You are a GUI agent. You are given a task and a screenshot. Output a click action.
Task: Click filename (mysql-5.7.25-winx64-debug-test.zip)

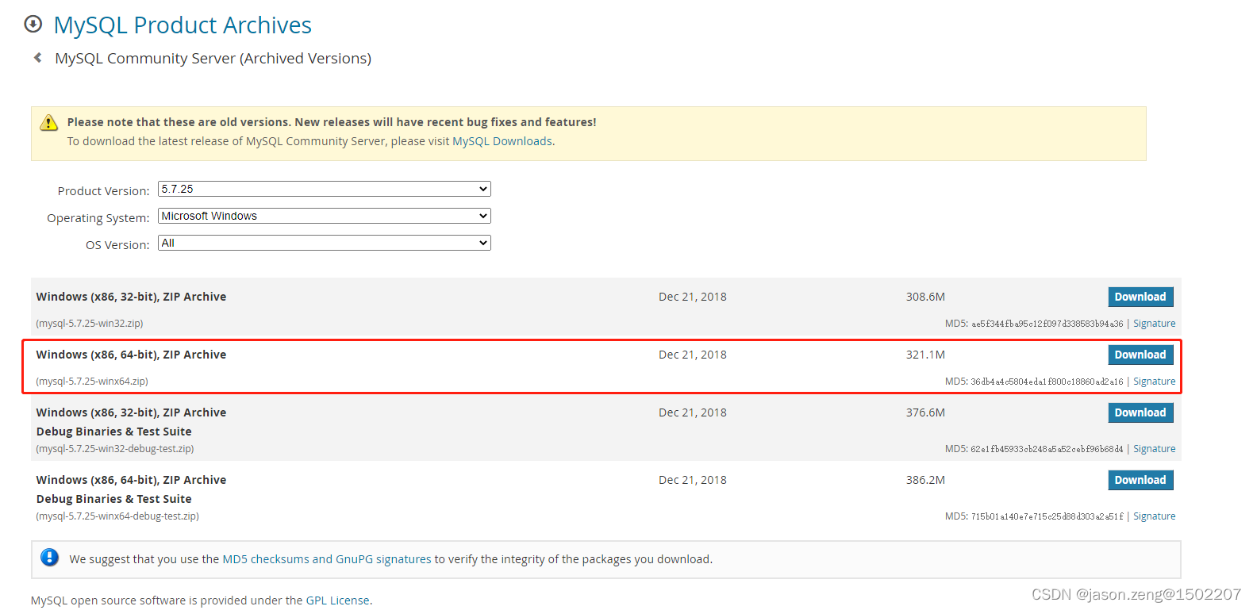117,516
